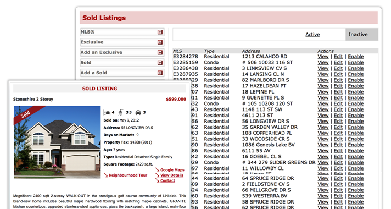Click the garage car icon
This screenshot has width=391, height=209.
(x=138, y=112)
